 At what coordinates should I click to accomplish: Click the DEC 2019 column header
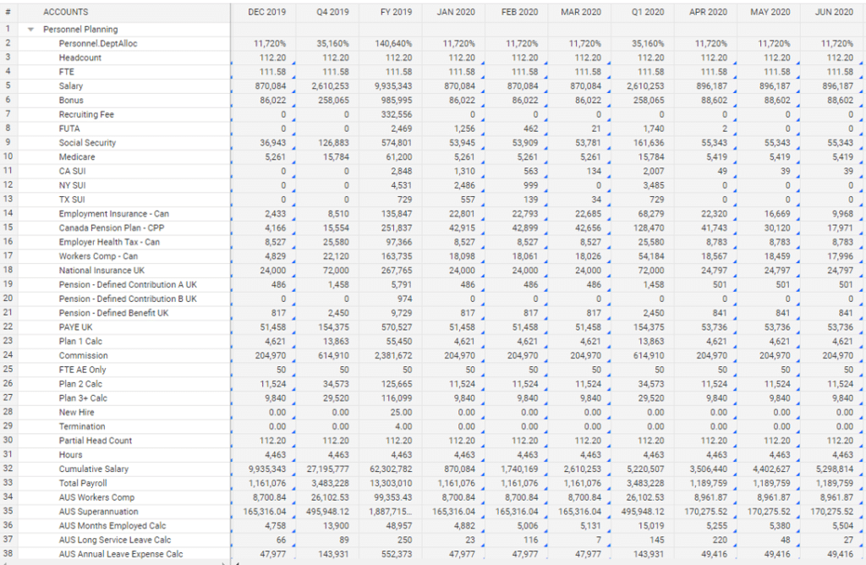266,12
